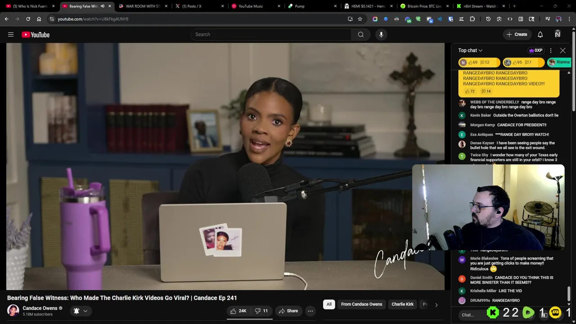Screen dimensions: 576x324
Task: Toggle the notification bell for Candace Owens
Action: [76, 311]
